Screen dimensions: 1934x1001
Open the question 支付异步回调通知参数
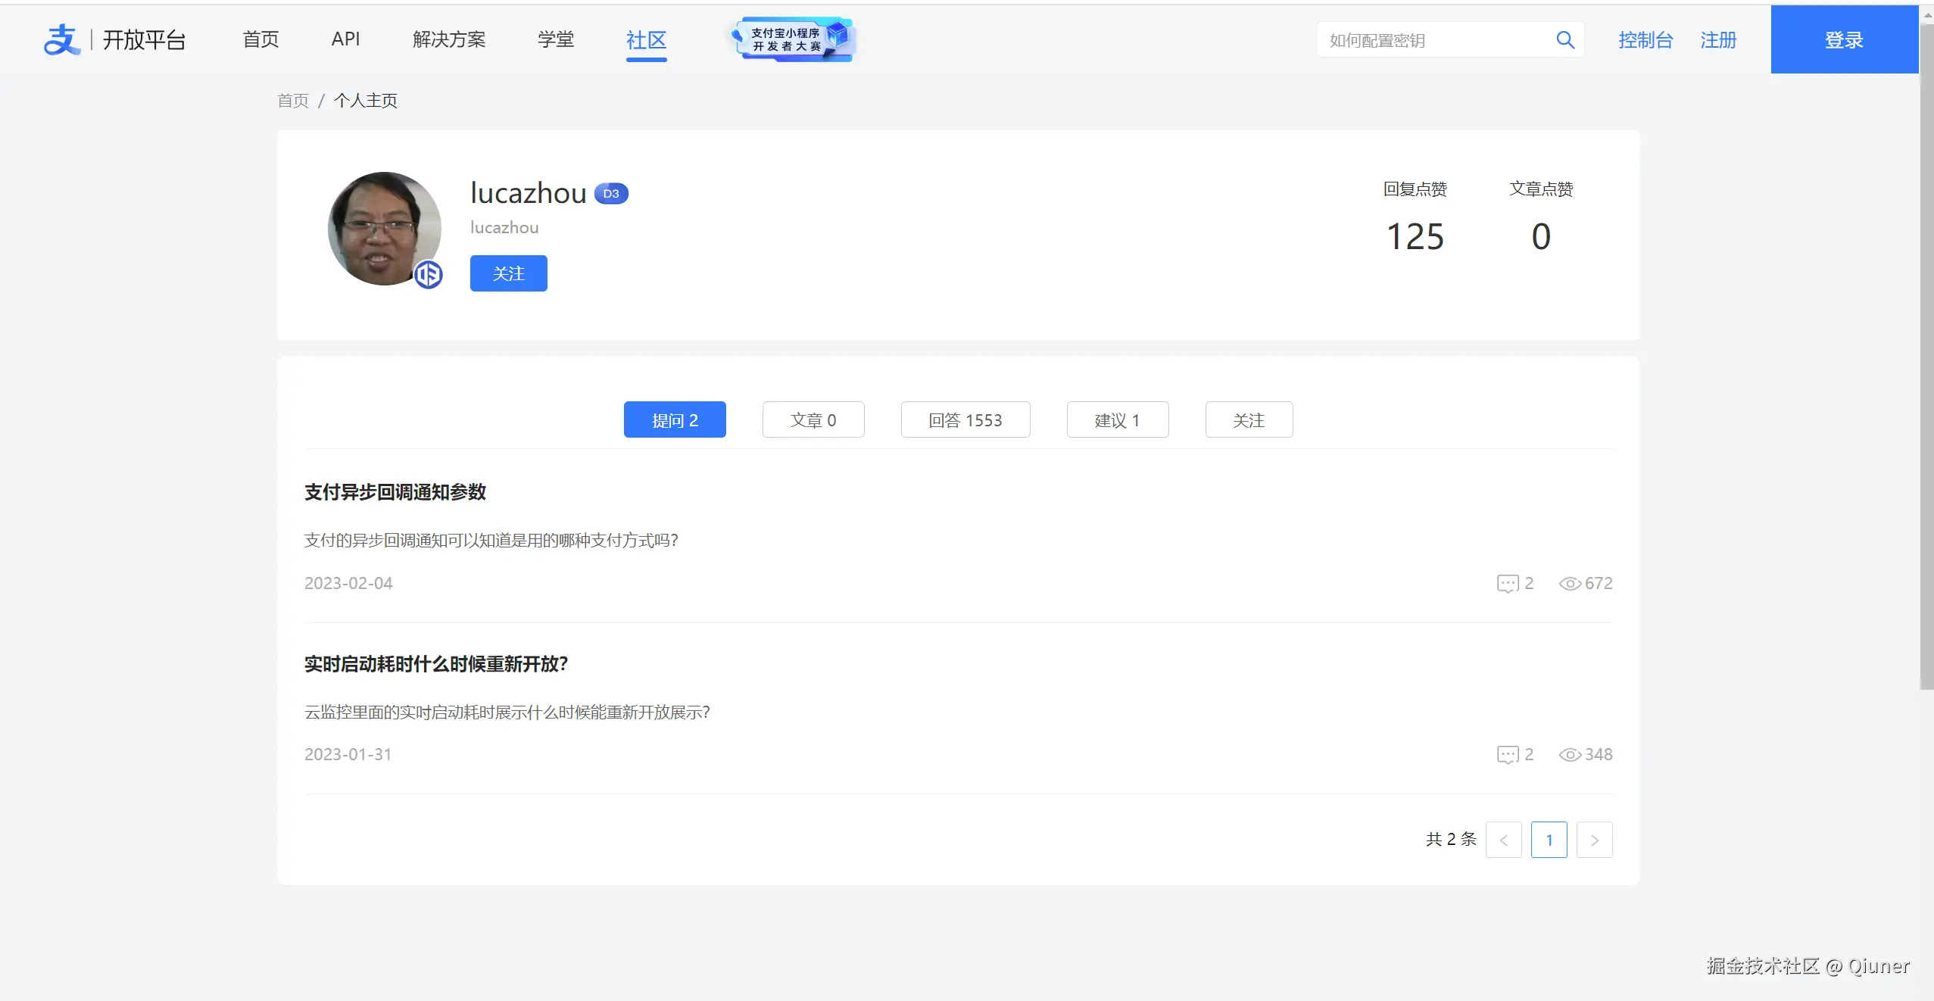click(x=395, y=492)
